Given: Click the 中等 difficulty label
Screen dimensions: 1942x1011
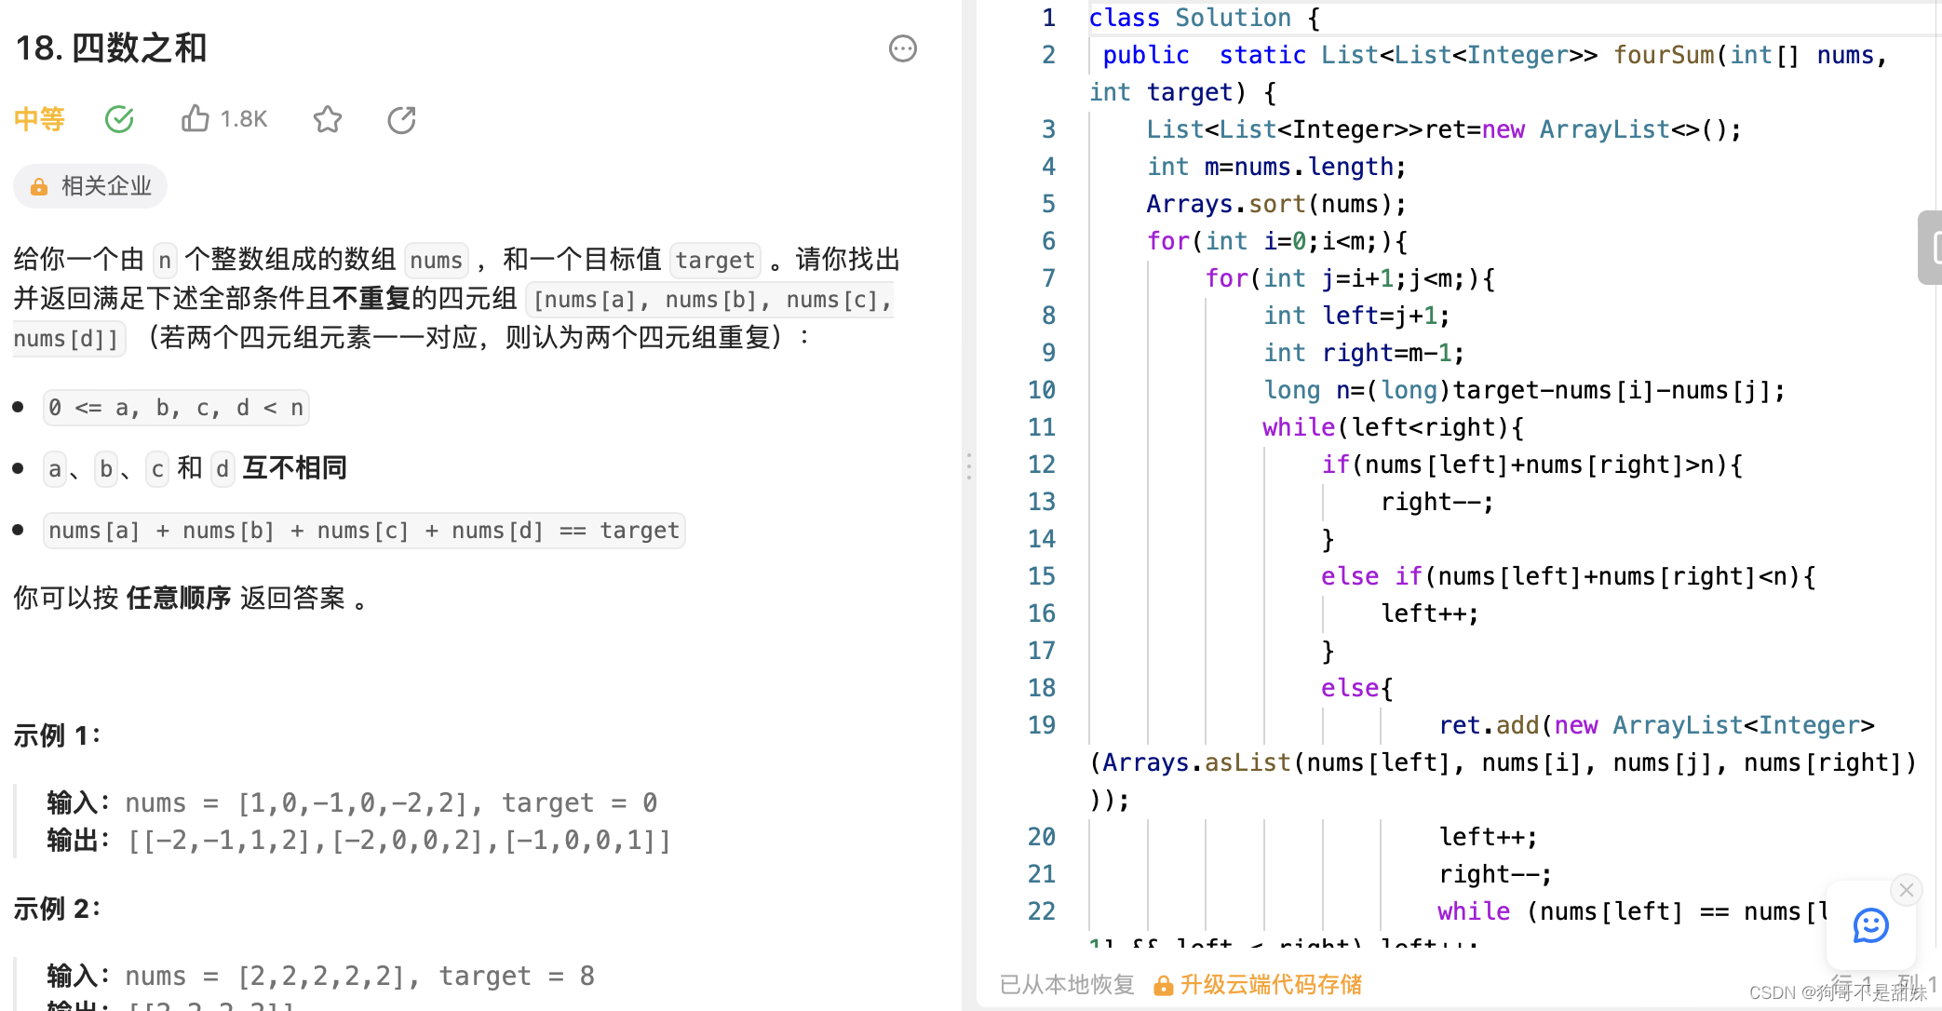Looking at the screenshot, I should tap(39, 119).
